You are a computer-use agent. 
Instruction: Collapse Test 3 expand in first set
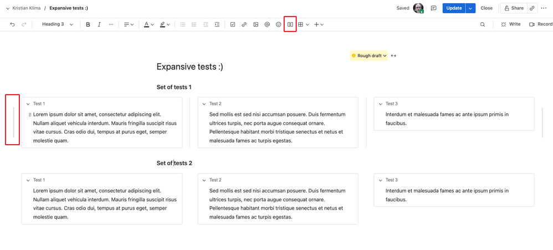(380, 104)
